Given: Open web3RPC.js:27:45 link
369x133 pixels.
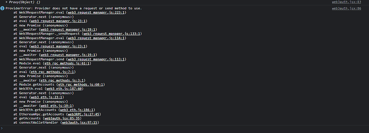Looking at the screenshot, I should point(84,114).
